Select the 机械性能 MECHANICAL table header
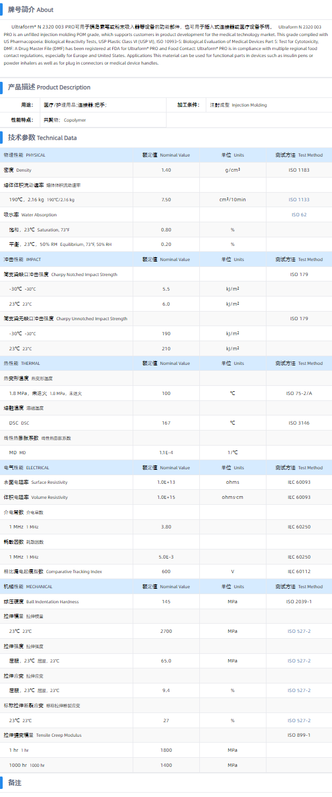Image resolution: width=332 pixels, height=797 pixels. pos(28,587)
